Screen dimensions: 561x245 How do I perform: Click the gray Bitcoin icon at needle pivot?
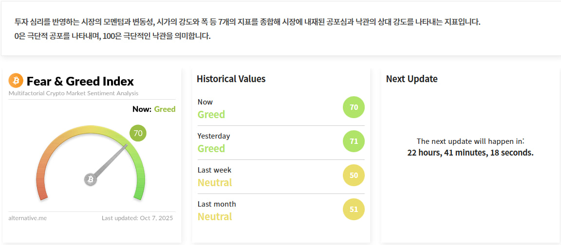pyautogui.click(x=90, y=179)
